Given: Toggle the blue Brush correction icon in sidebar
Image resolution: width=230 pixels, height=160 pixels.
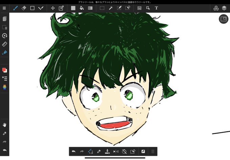Looking at the screenshot, I should point(4,53).
